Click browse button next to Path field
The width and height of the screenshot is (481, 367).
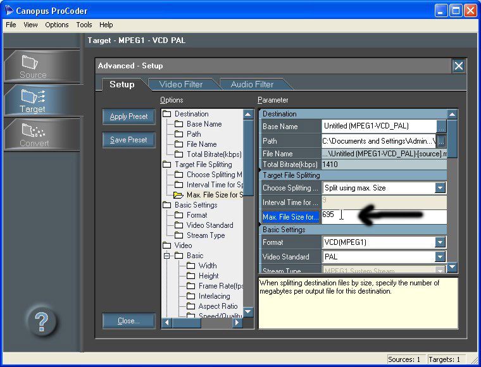441,140
